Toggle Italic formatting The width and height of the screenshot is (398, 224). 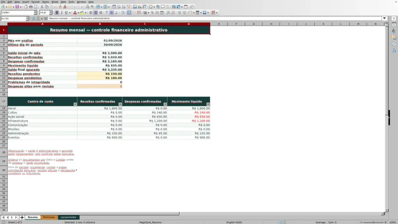[x=61, y=13]
